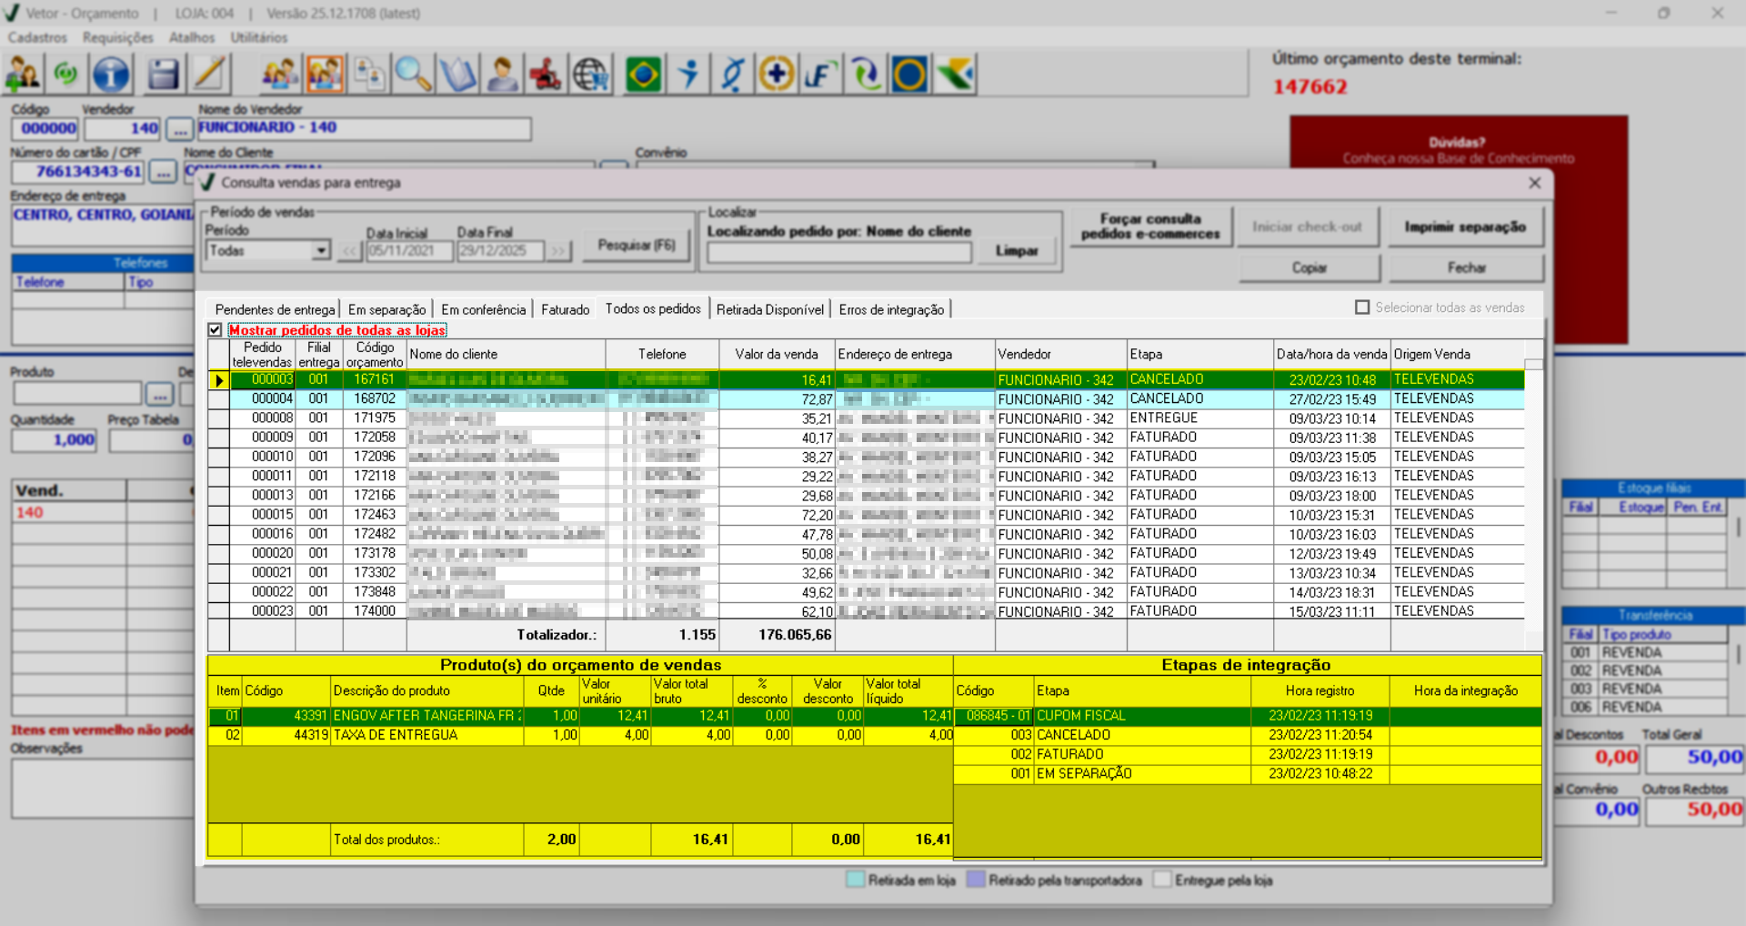Click the add customer icon with green plus
Viewport: 1746px width, 926px height.
23,75
